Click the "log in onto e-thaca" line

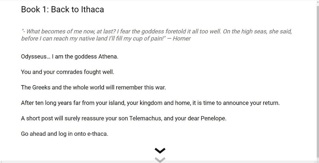click(x=64, y=134)
